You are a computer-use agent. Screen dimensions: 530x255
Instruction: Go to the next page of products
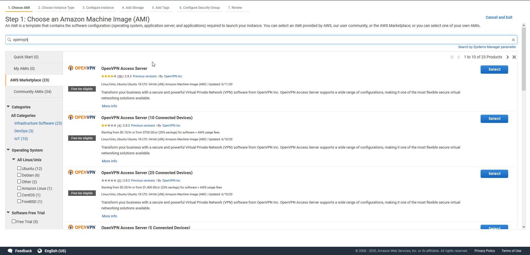(507, 57)
